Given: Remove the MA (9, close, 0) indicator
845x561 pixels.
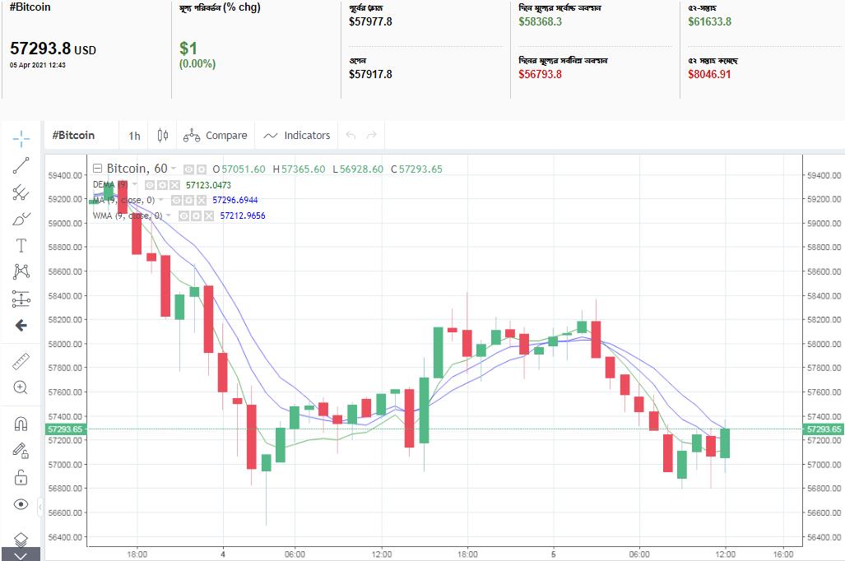Looking at the screenshot, I should tap(202, 201).
